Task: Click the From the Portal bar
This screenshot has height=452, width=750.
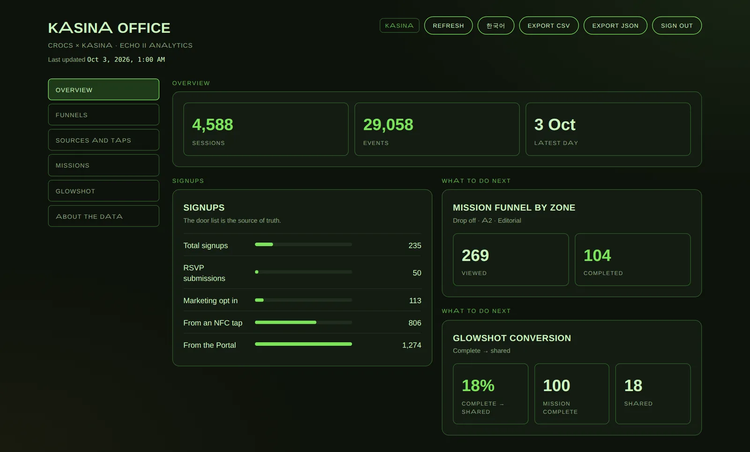Action: [x=303, y=344]
